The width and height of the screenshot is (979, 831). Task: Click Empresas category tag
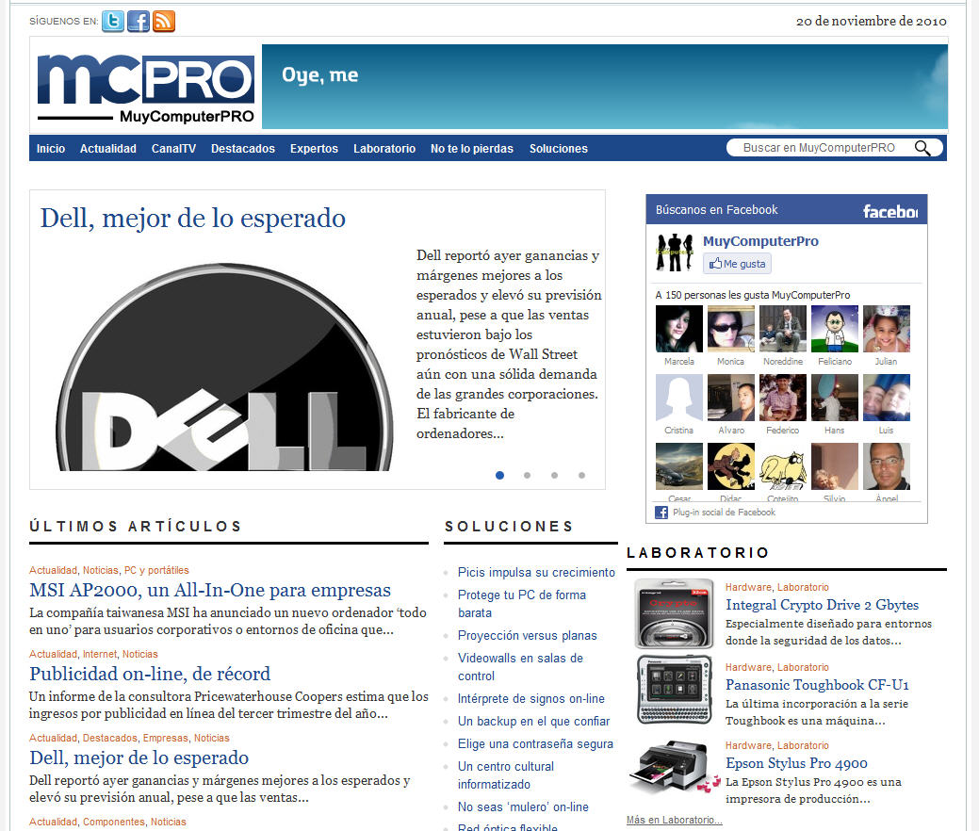pos(166,738)
